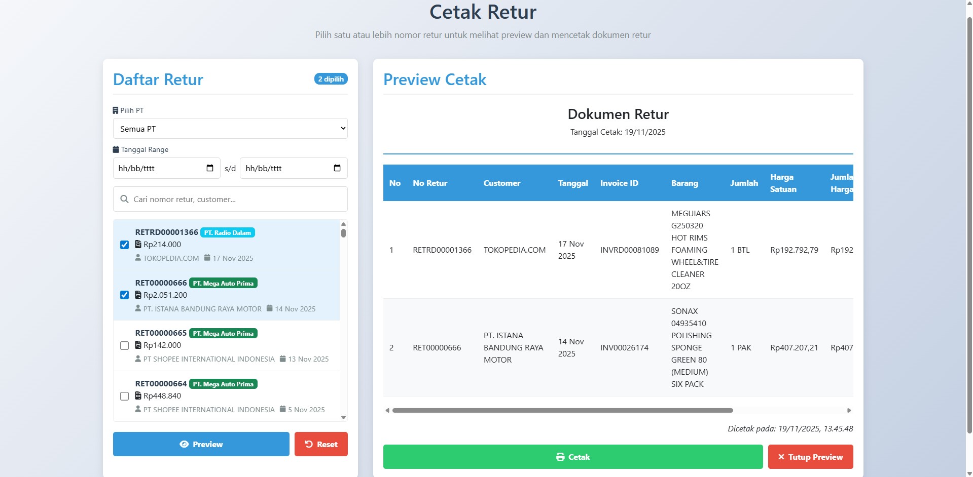Click the eye icon inside the Preview button
The width and height of the screenshot is (973, 477).
184,444
